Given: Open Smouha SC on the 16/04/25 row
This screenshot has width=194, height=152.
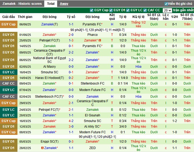Looking at the screenshot, I should point(49,72).
